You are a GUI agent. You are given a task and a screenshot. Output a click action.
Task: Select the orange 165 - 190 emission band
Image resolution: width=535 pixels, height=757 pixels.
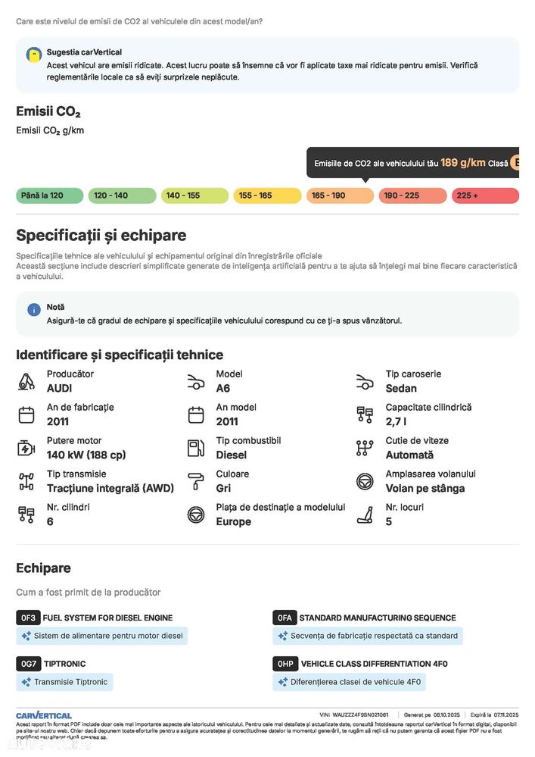click(340, 196)
